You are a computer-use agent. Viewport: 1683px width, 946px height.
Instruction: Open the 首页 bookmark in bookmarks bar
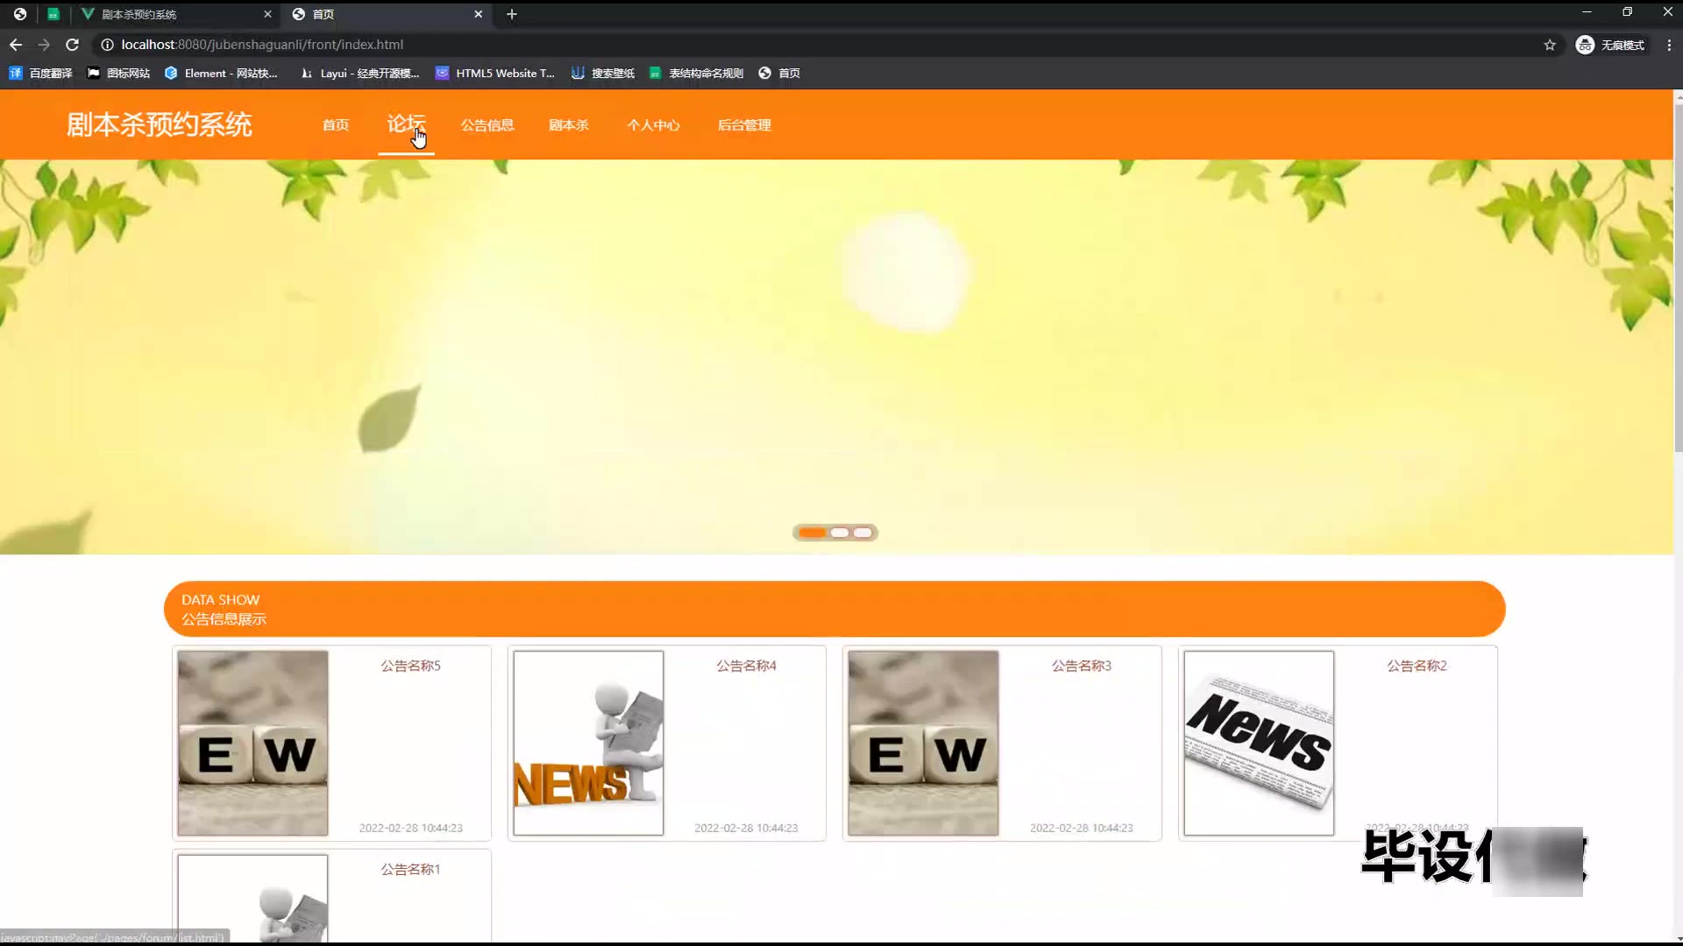779,74
